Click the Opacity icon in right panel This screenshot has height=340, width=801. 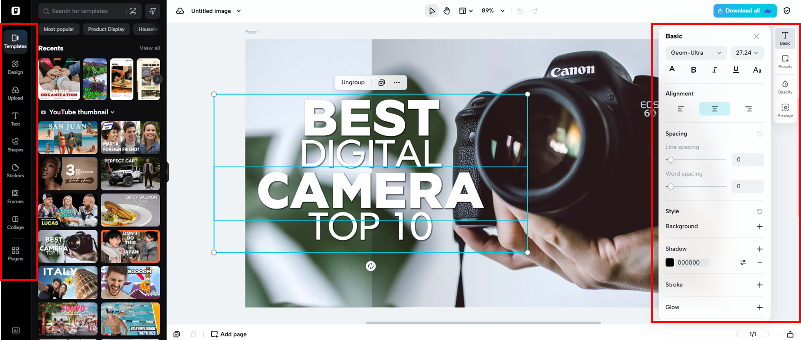pyautogui.click(x=785, y=87)
